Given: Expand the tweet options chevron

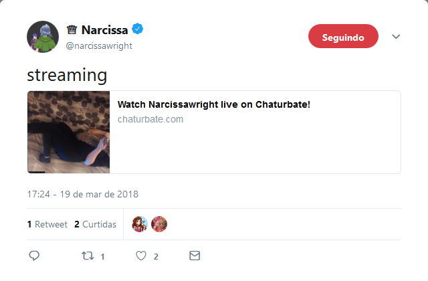Looking at the screenshot, I should [x=396, y=36].
